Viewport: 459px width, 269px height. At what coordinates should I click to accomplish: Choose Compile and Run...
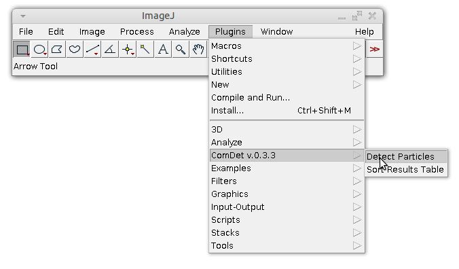(x=287, y=97)
